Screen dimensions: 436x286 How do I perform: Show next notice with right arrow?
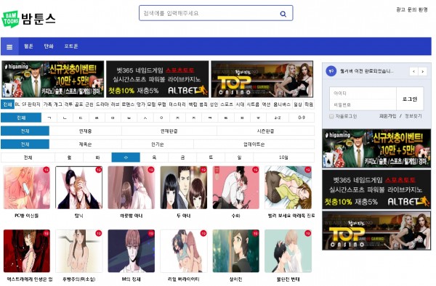click(423, 72)
